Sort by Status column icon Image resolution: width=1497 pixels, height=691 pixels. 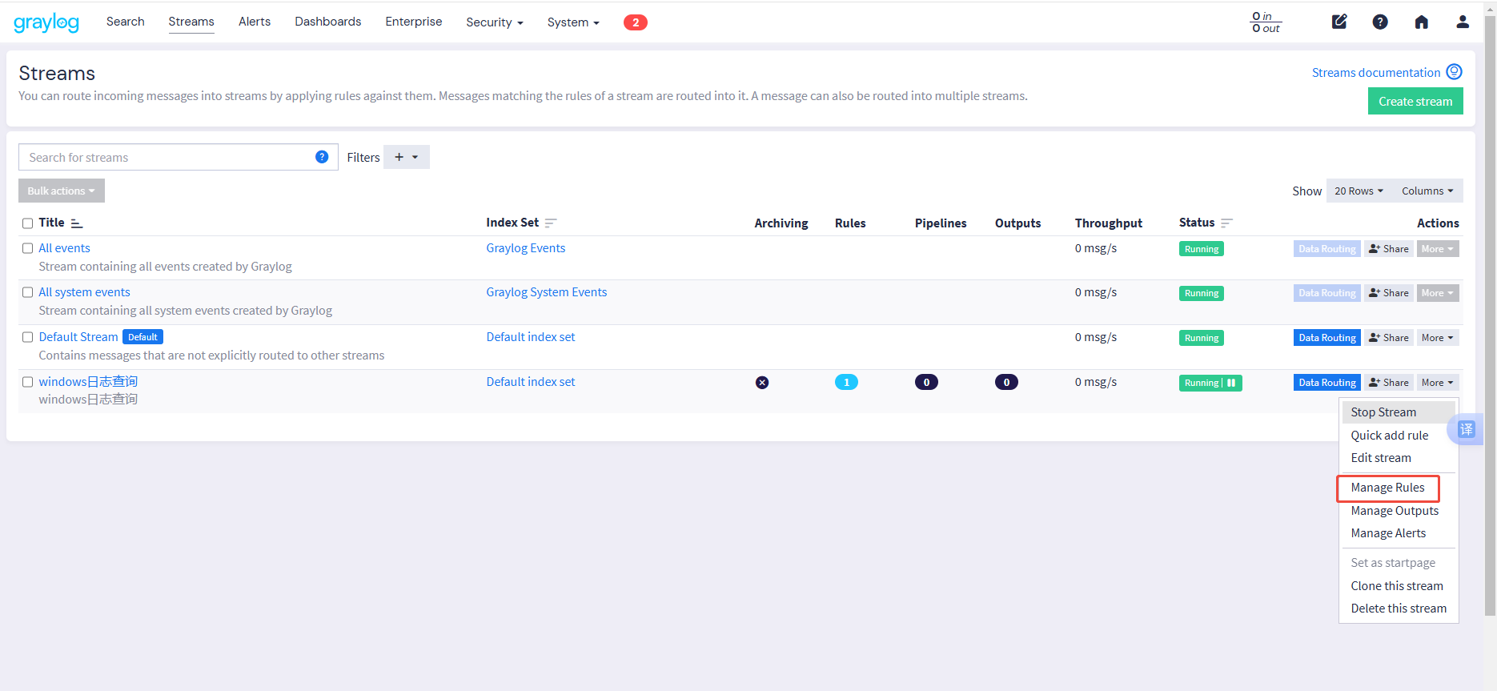pos(1226,223)
